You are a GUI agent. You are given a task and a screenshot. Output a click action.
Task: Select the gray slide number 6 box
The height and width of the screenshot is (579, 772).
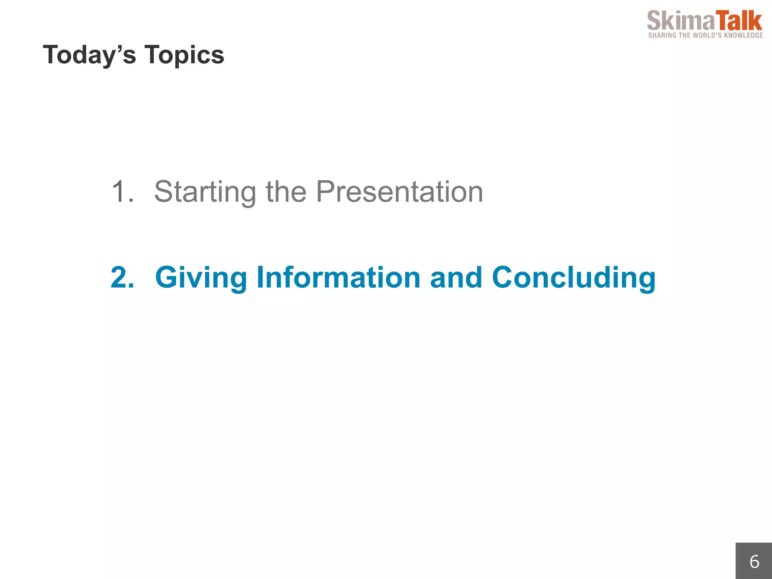click(x=754, y=561)
